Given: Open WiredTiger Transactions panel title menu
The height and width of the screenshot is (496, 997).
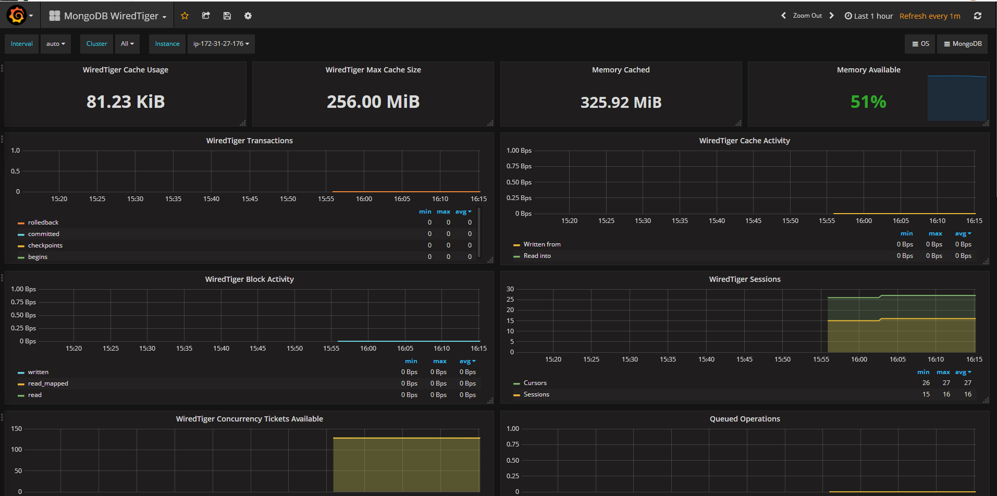Looking at the screenshot, I should pos(249,141).
